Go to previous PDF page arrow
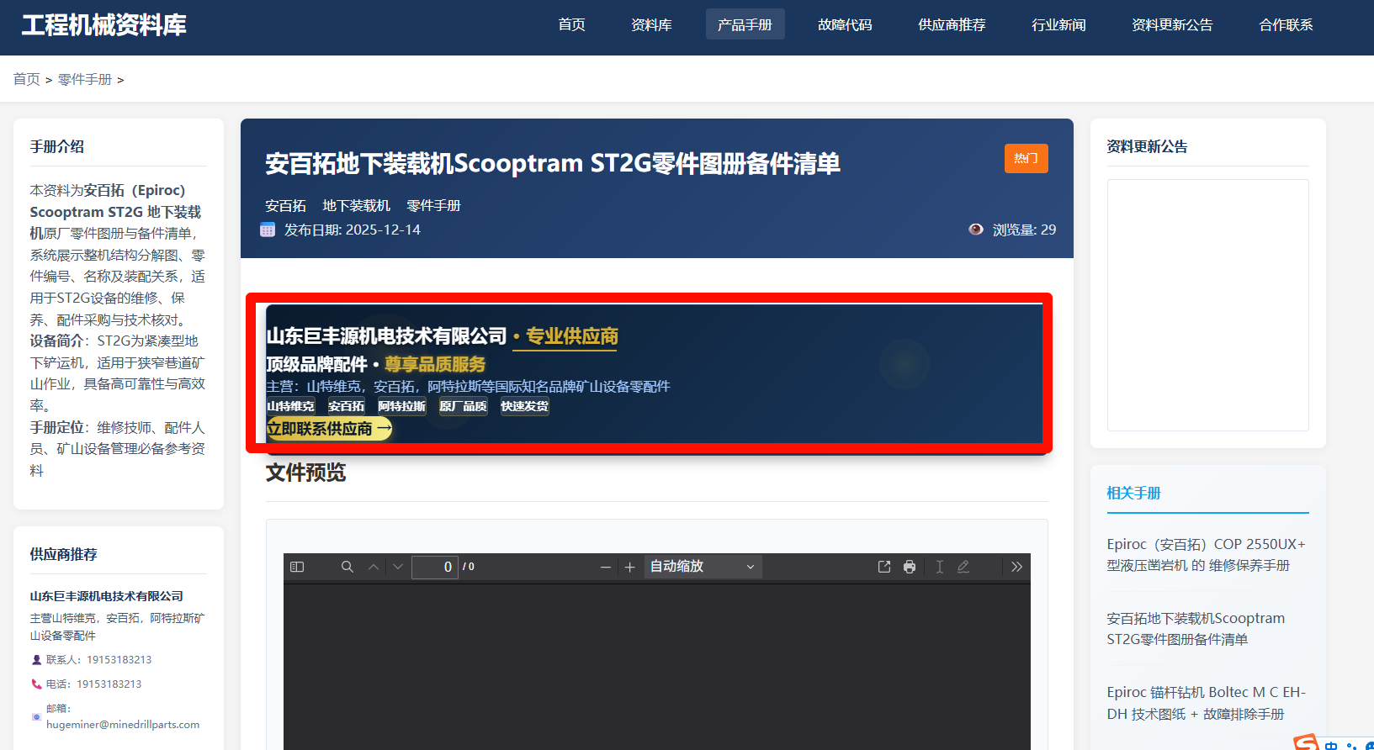 (x=374, y=567)
